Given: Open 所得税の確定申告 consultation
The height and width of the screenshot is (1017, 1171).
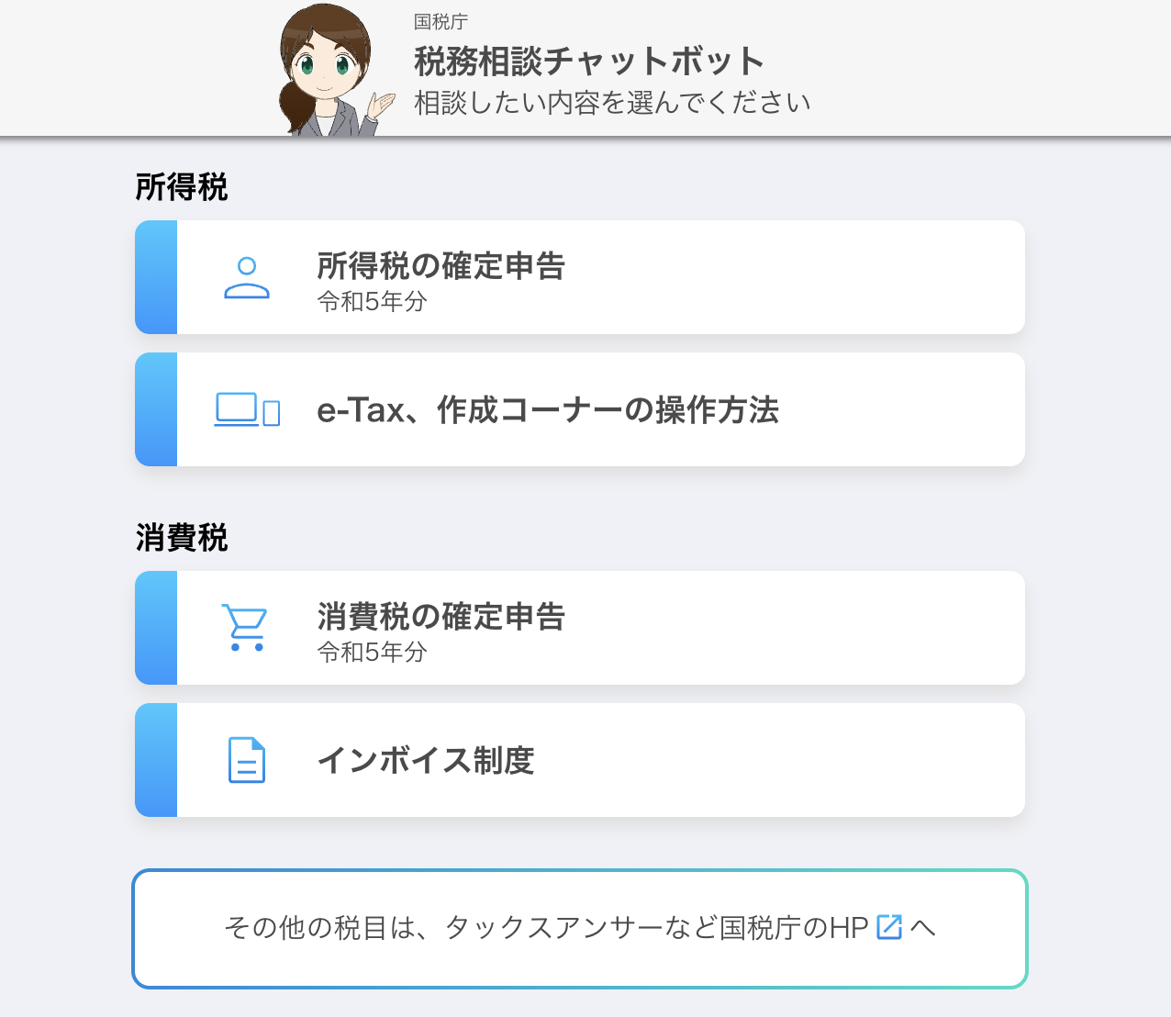Looking at the screenshot, I should (580, 277).
